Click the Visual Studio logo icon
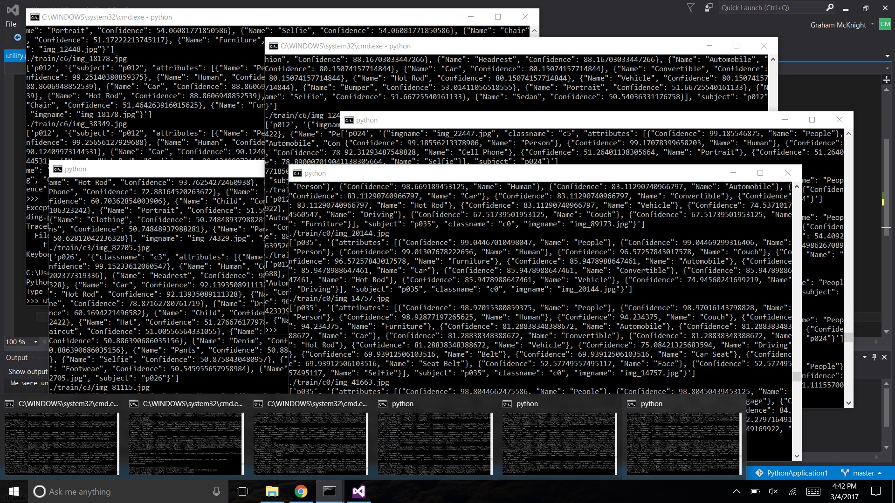This screenshot has width=895, height=503. click(13, 9)
